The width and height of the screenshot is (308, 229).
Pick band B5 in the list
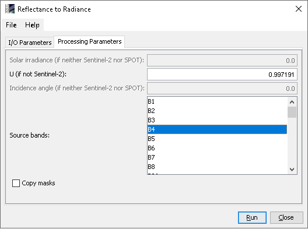(217, 139)
